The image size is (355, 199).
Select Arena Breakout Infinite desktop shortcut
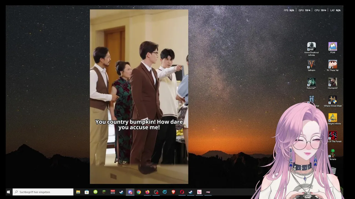[x=311, y=49]
